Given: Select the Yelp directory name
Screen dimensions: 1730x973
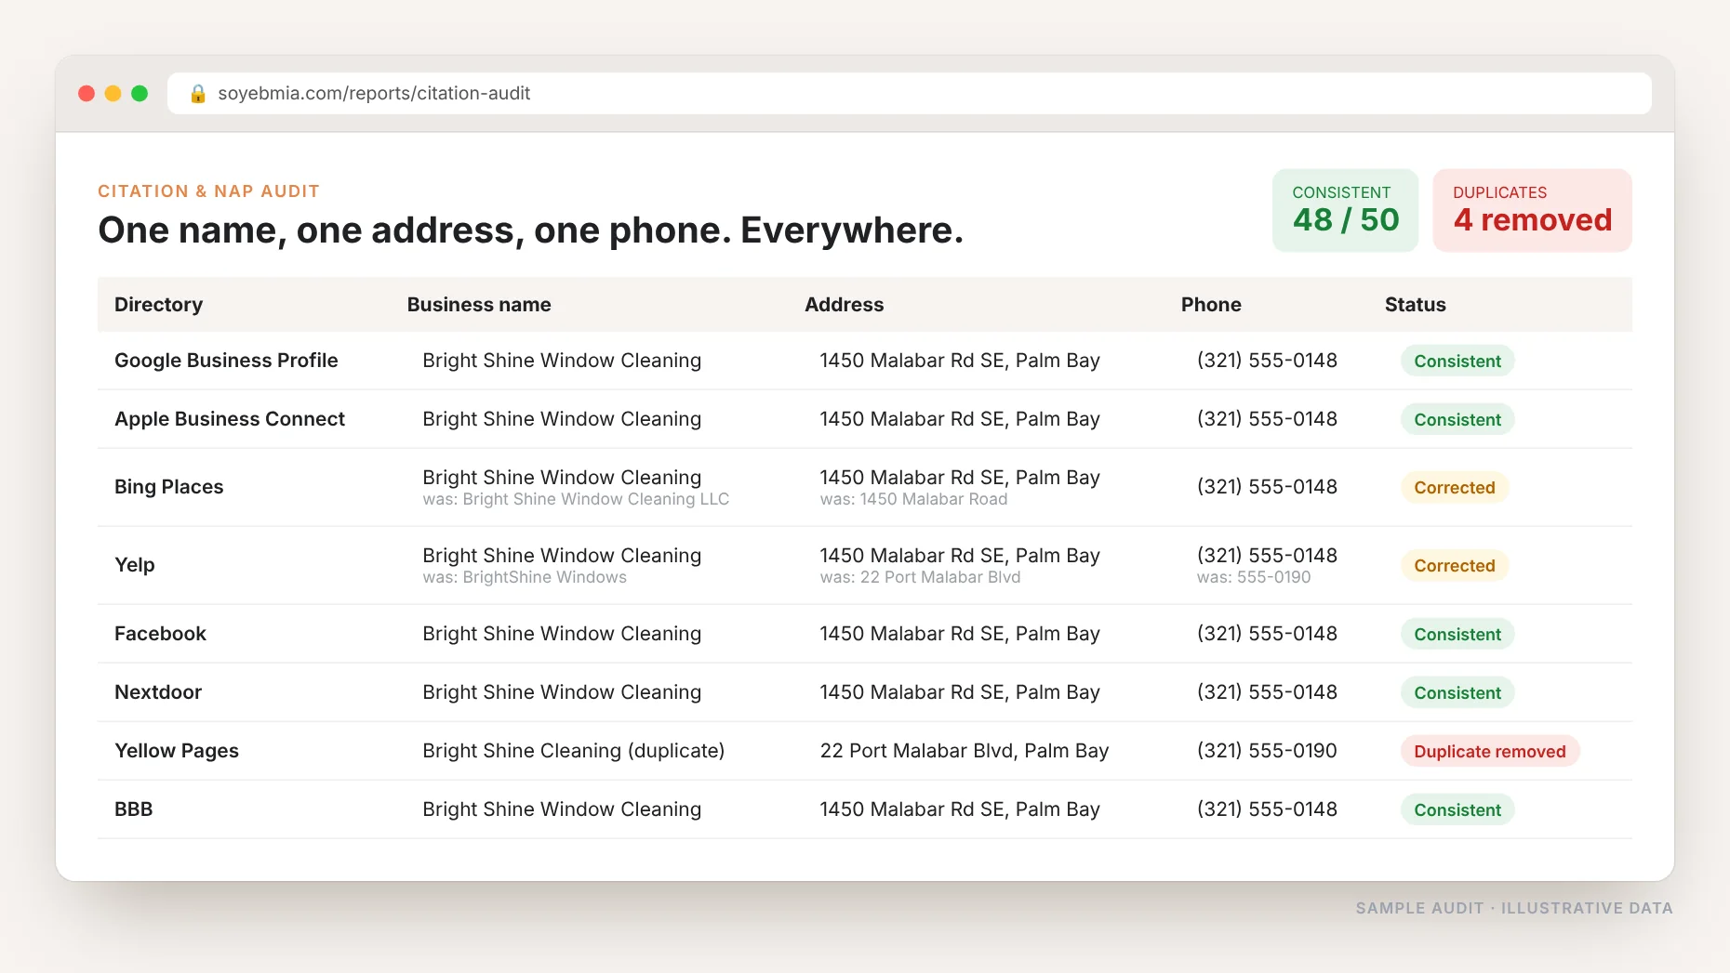Looking at the screenshot, I should tap(135, 565).
